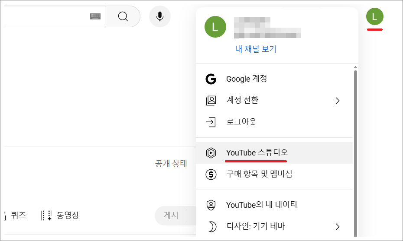Select the 계정 전환 menu item
Screen dimensions: 403x241
point(274,100)
